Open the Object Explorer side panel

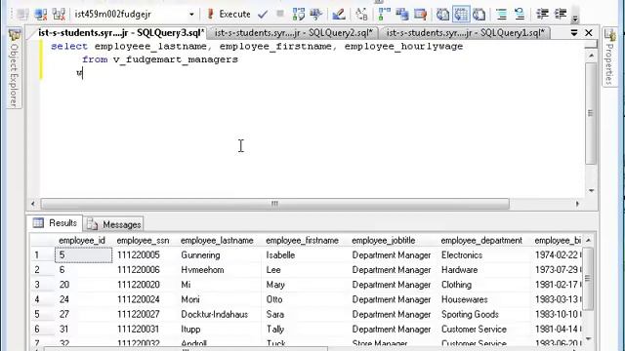click(x=14, y=68)
